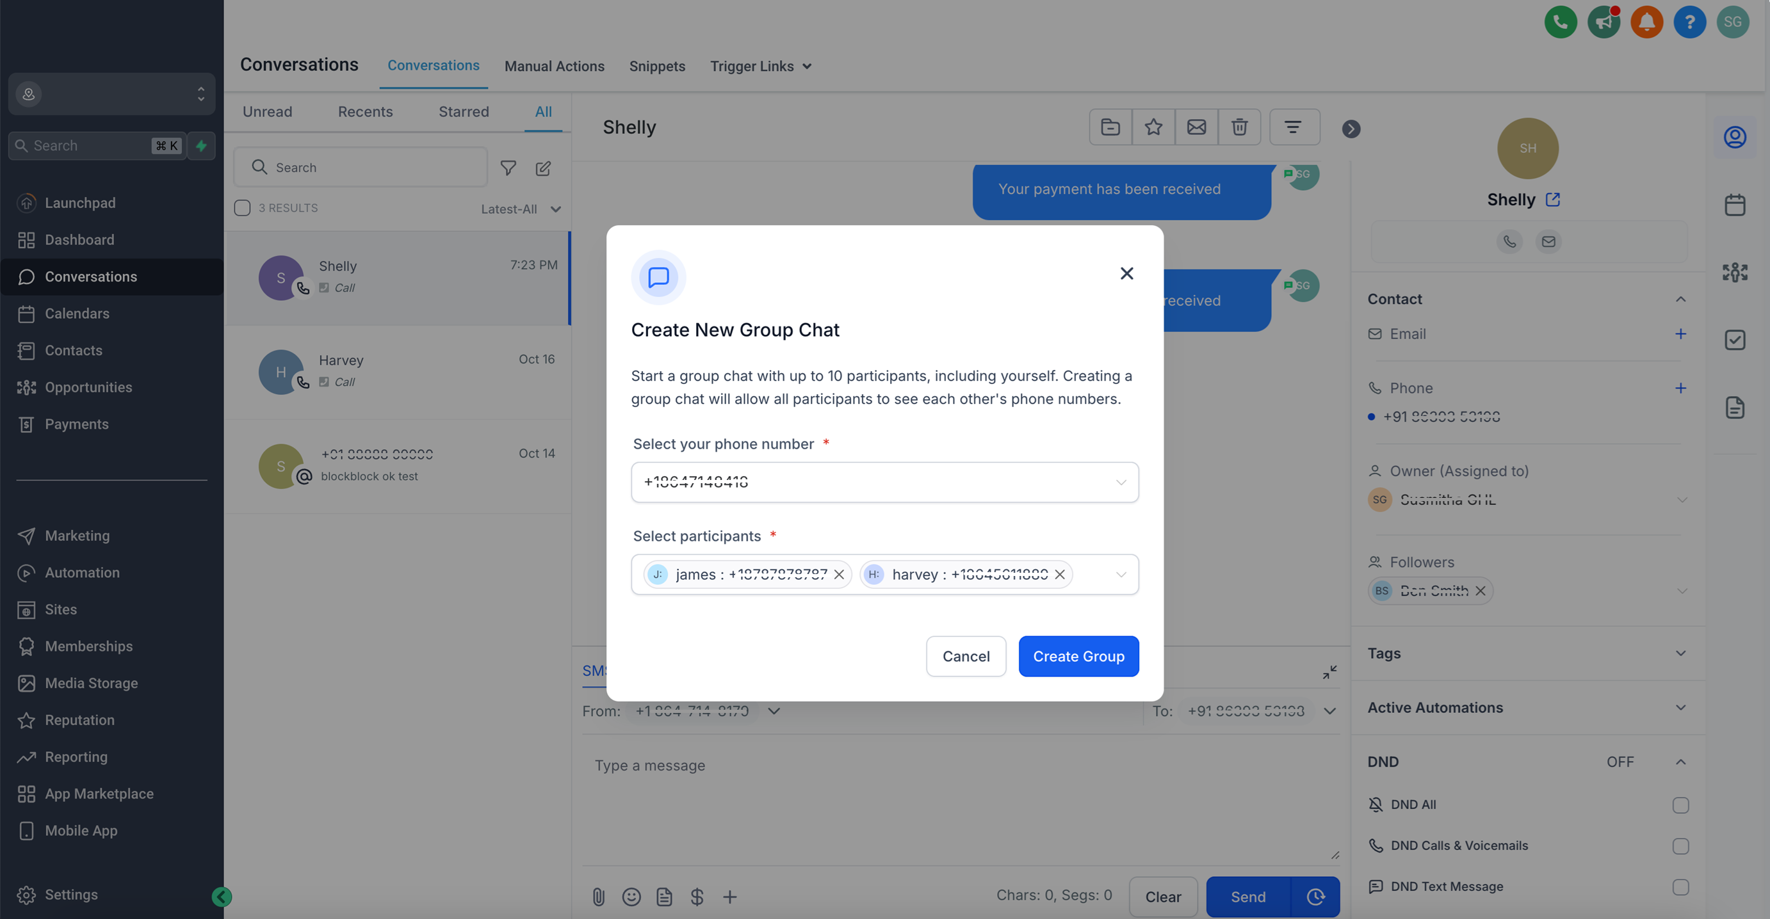Expand the Tags section
This screenshot has height=919, width=1770.
tap(1680, 653)
